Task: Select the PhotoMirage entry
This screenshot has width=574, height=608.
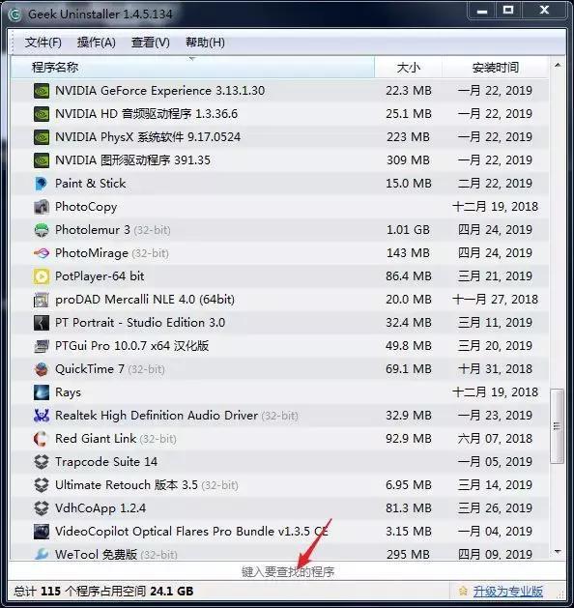Action: tap(279, 253)
